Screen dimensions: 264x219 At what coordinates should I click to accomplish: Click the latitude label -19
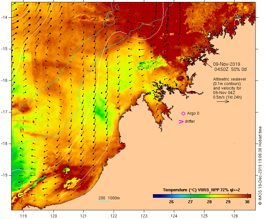(x=4, y=176)
